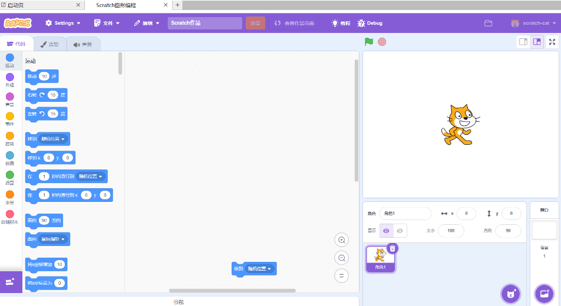
Task: Click the project title field Scratch作品
Action: point(204,23)
